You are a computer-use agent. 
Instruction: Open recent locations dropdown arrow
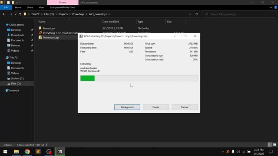pyautogui.click(x=16, y=14)
